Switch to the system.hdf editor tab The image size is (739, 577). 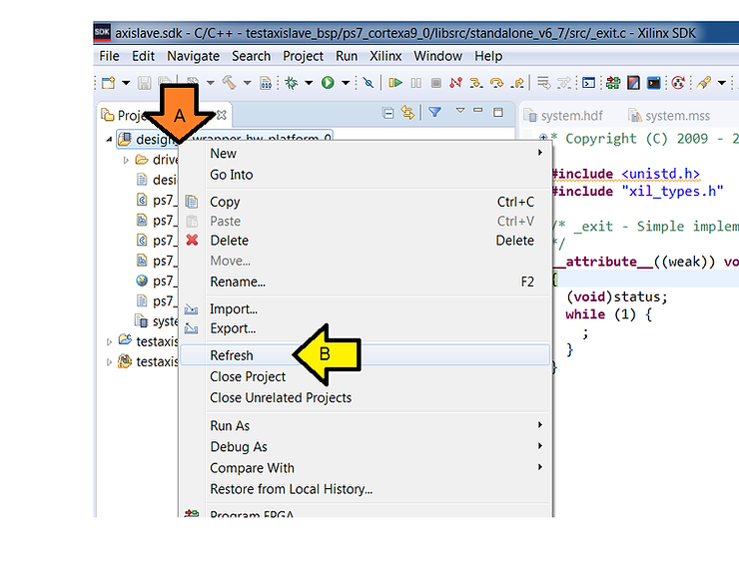click(572, 116)
